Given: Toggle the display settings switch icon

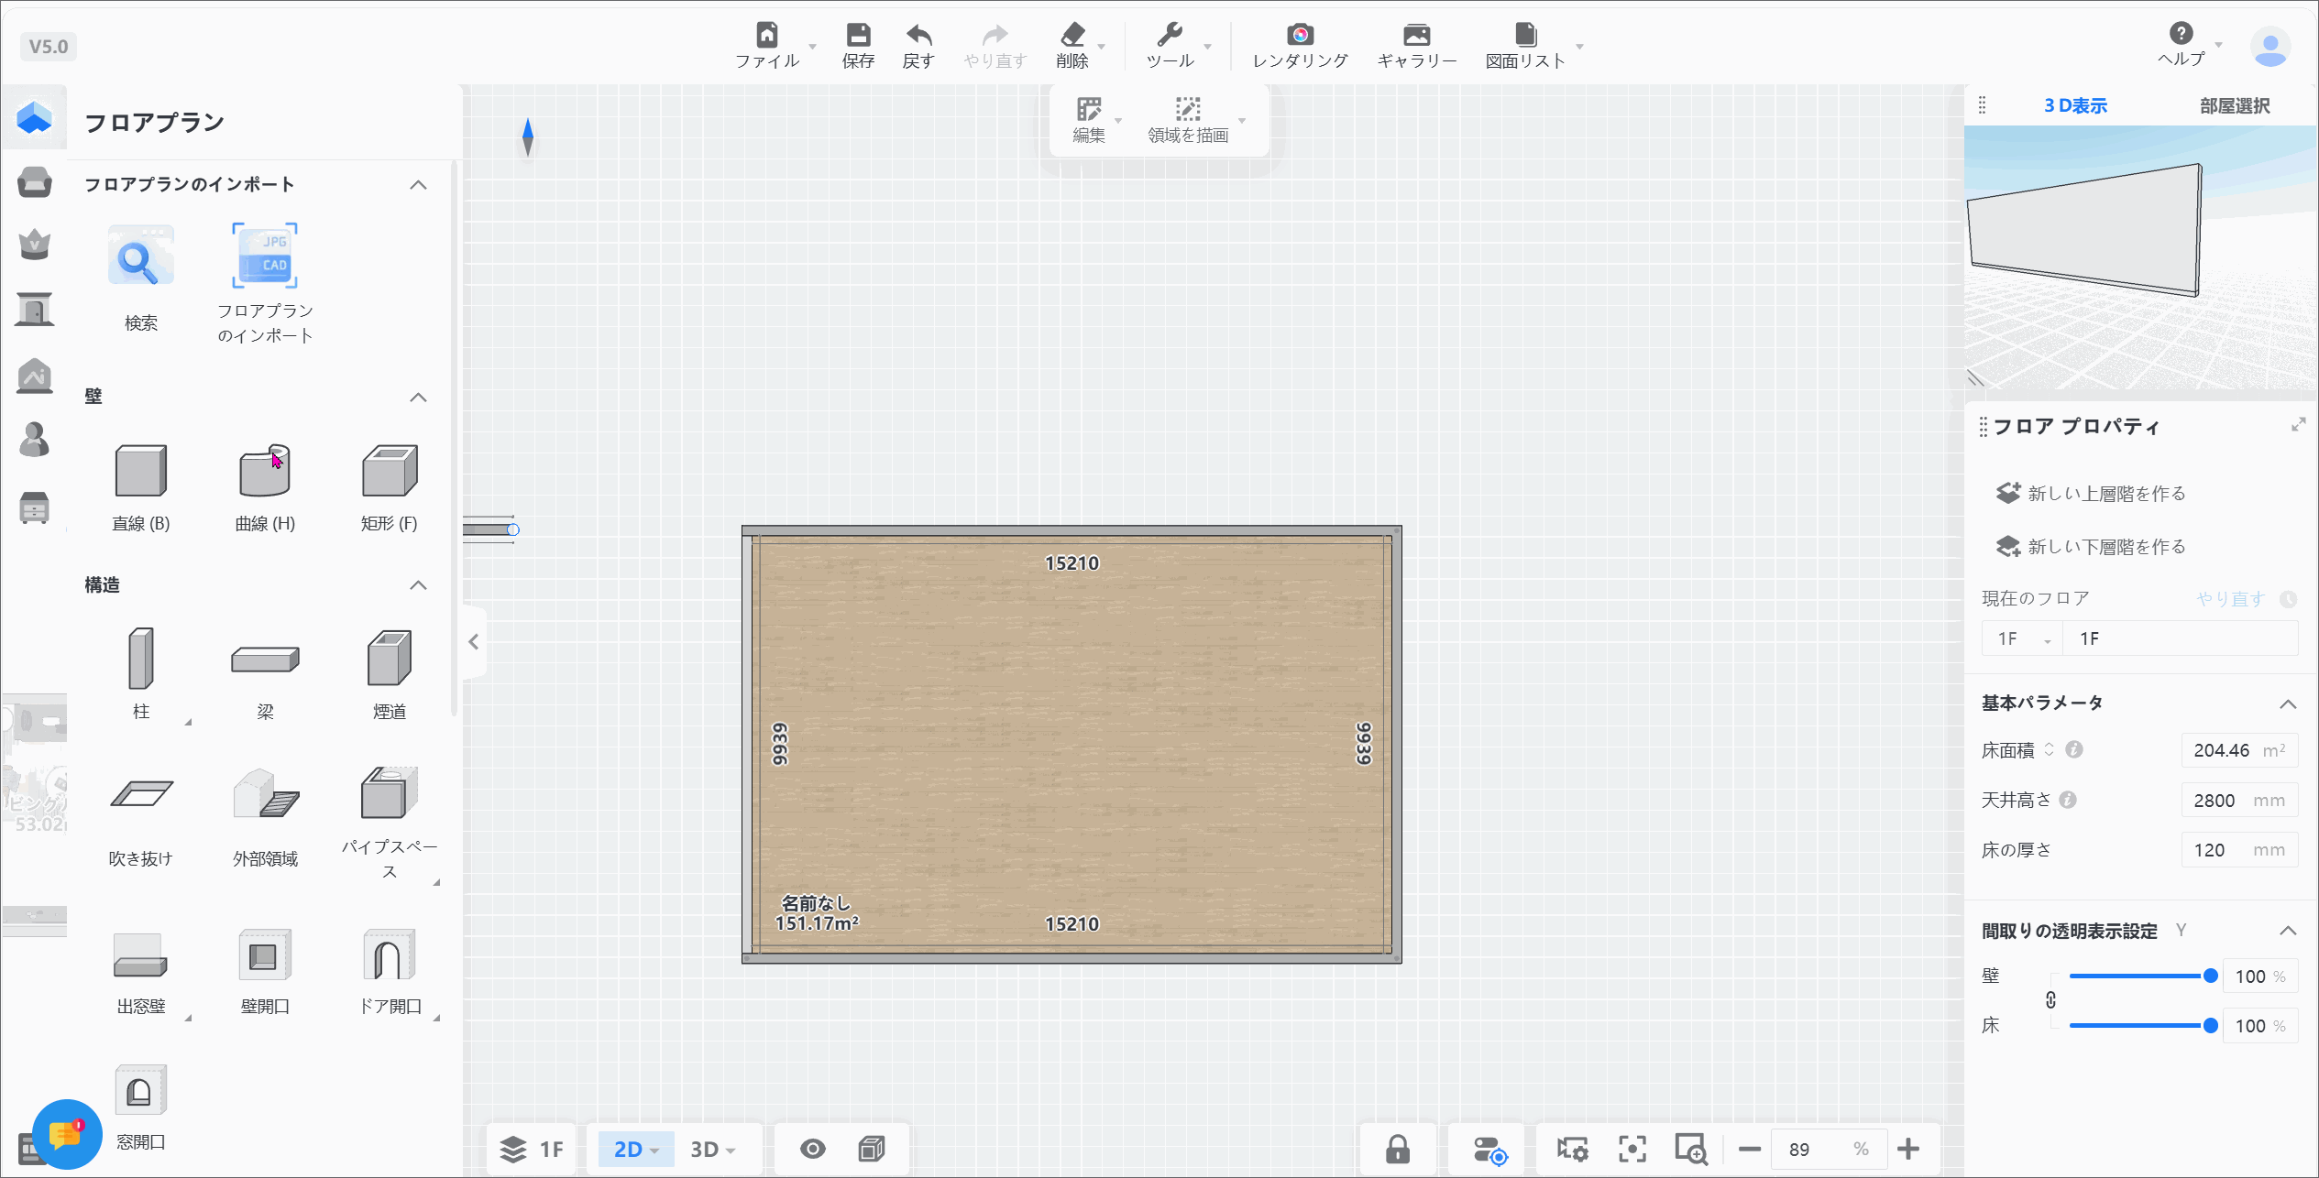Looking at the screenshot, I should coord(1489,1150).
